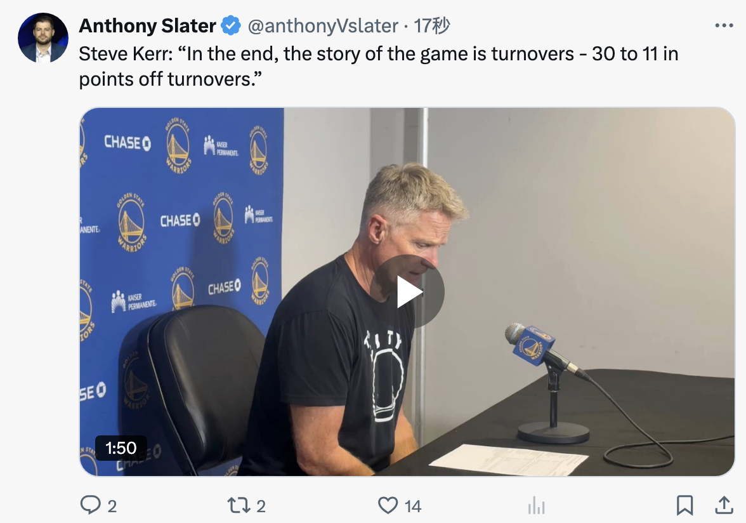Click the reply speech bubble icon
Screen dimensions: 746x523
tap(90, 505)
